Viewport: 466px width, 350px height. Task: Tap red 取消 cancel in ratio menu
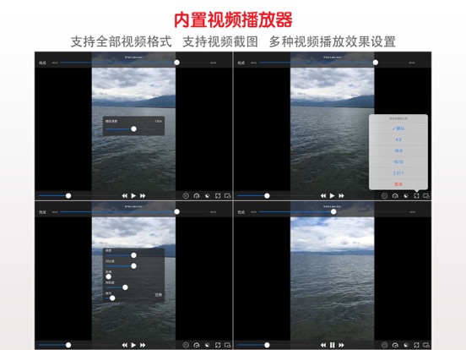point(398,184)
